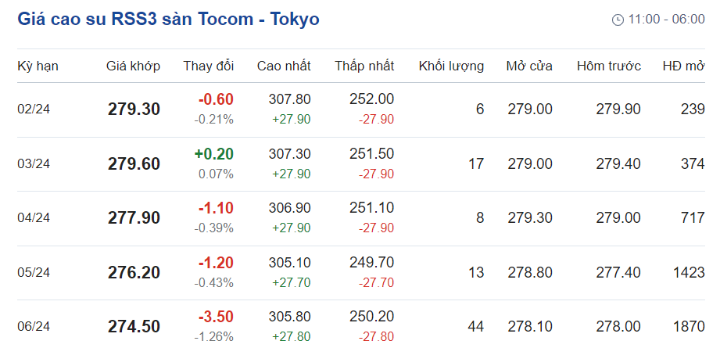The width and height of the screenshot is (720, 348).
Task: Select the 06/24 contract row label
Action: (x=34, y=327)
